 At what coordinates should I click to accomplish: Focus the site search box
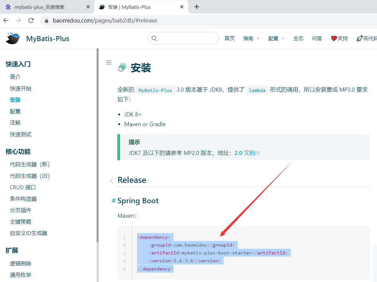coord(183,38)
